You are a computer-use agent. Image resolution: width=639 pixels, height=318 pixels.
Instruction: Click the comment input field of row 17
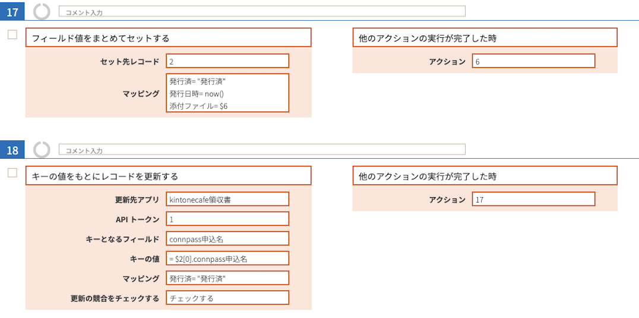tap(262, 11)
